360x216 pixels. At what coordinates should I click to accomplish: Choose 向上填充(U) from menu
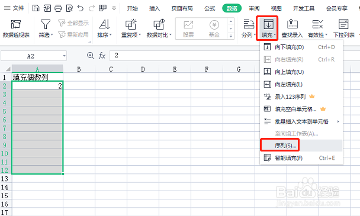(301, 72)
